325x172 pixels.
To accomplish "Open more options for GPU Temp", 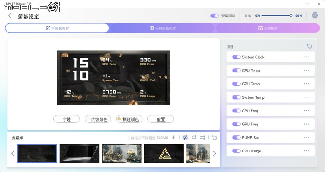I will 307,84.
